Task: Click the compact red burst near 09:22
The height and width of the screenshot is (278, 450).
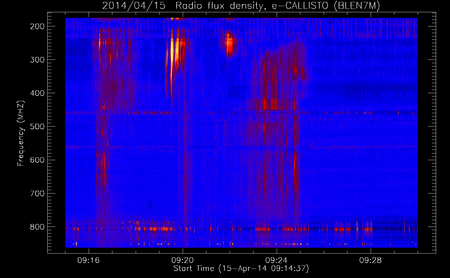Action: pos(230,45)
